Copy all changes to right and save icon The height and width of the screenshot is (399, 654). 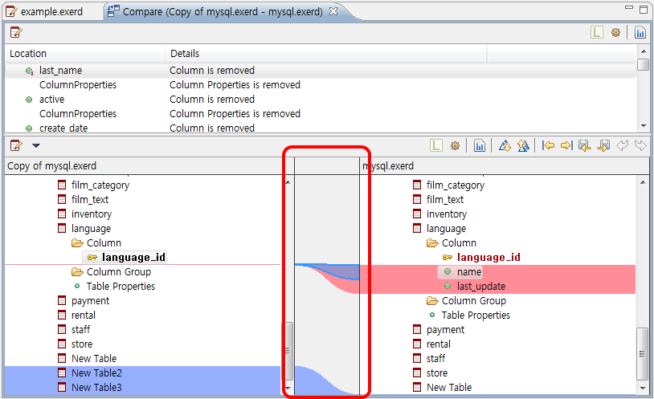coord(603,145)
